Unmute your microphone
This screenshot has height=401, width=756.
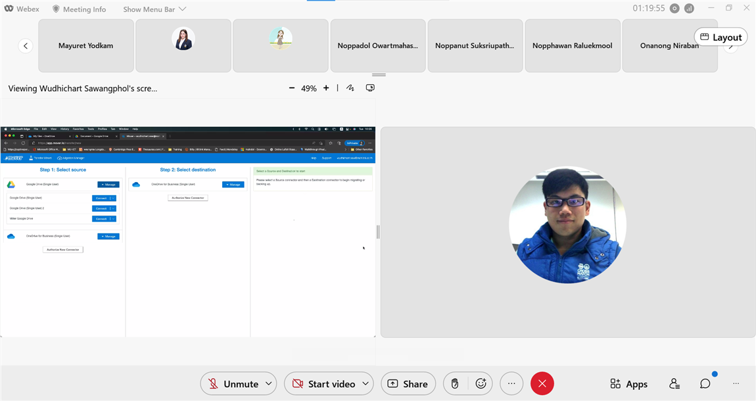click(x=233, y=384)
